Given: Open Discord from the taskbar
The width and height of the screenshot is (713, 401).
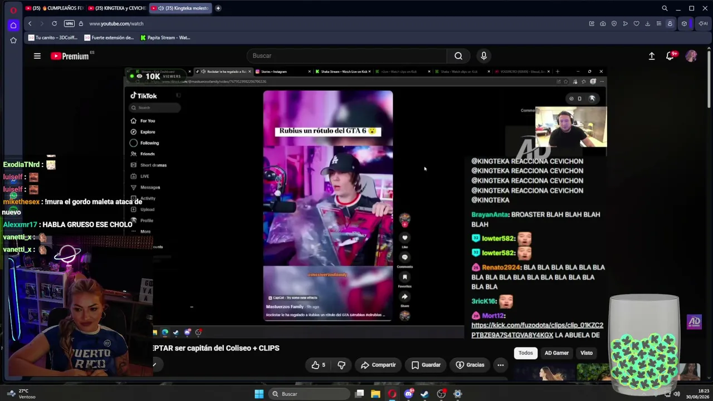Looking at the screenshot, I should [x=409, y=394].
